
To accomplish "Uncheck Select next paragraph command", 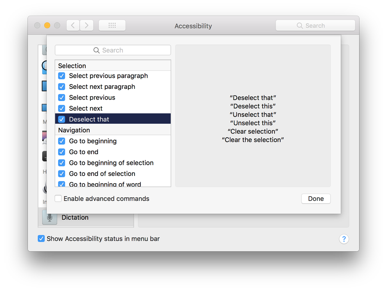I will pyautogui.click(x=61, y=87).
